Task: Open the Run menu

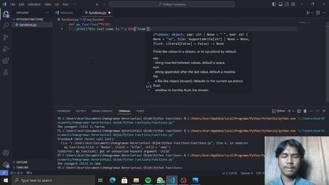Action: click(x=65, y=4)
